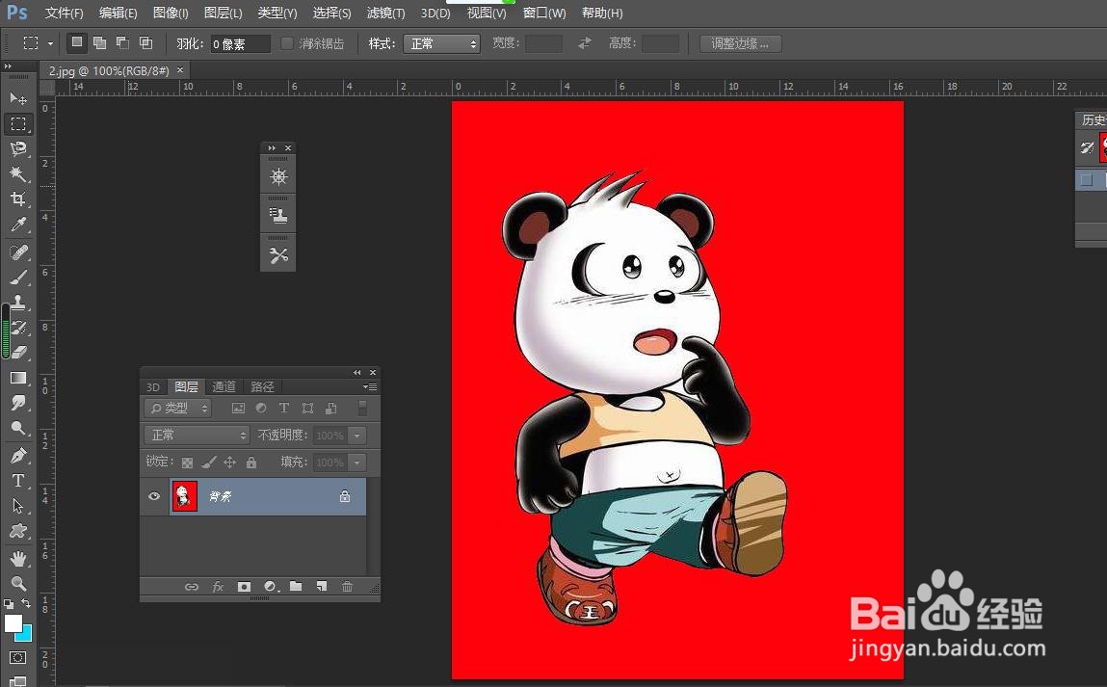The width and height of the screenshot is (1107, 687).
Task: Open 文件(F) menu
Action: pyautogui.click(x=65, y=13)
